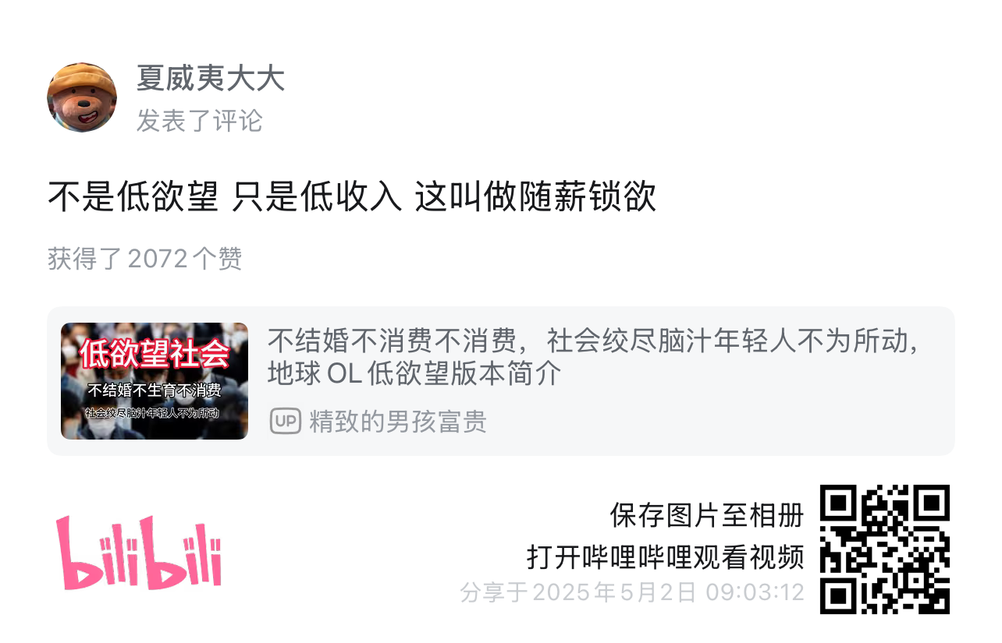Click title line 地球 OL 低欲望版本简介
The height and width of the screenshot is (643, 1002).
pos(414,374)
